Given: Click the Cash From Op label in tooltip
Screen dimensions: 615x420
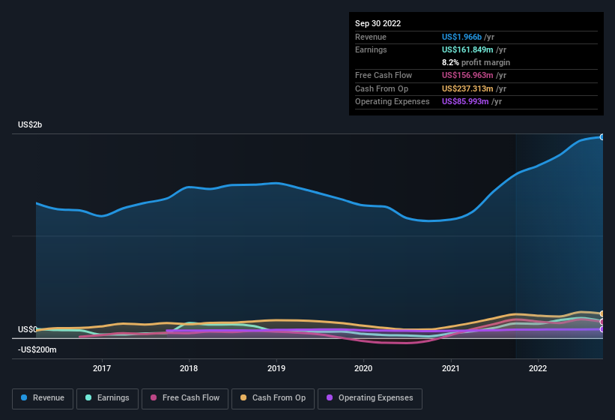Looking at the screenshot, I should pos(381,88).
